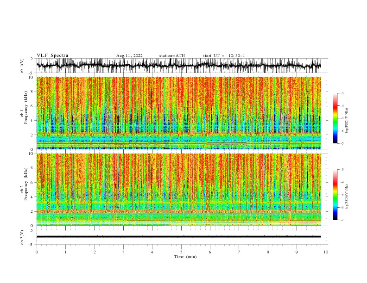The height and width of the screenshot is (283, 367).
Task: Click the time axis tick "6"
Action: point(210,252)
